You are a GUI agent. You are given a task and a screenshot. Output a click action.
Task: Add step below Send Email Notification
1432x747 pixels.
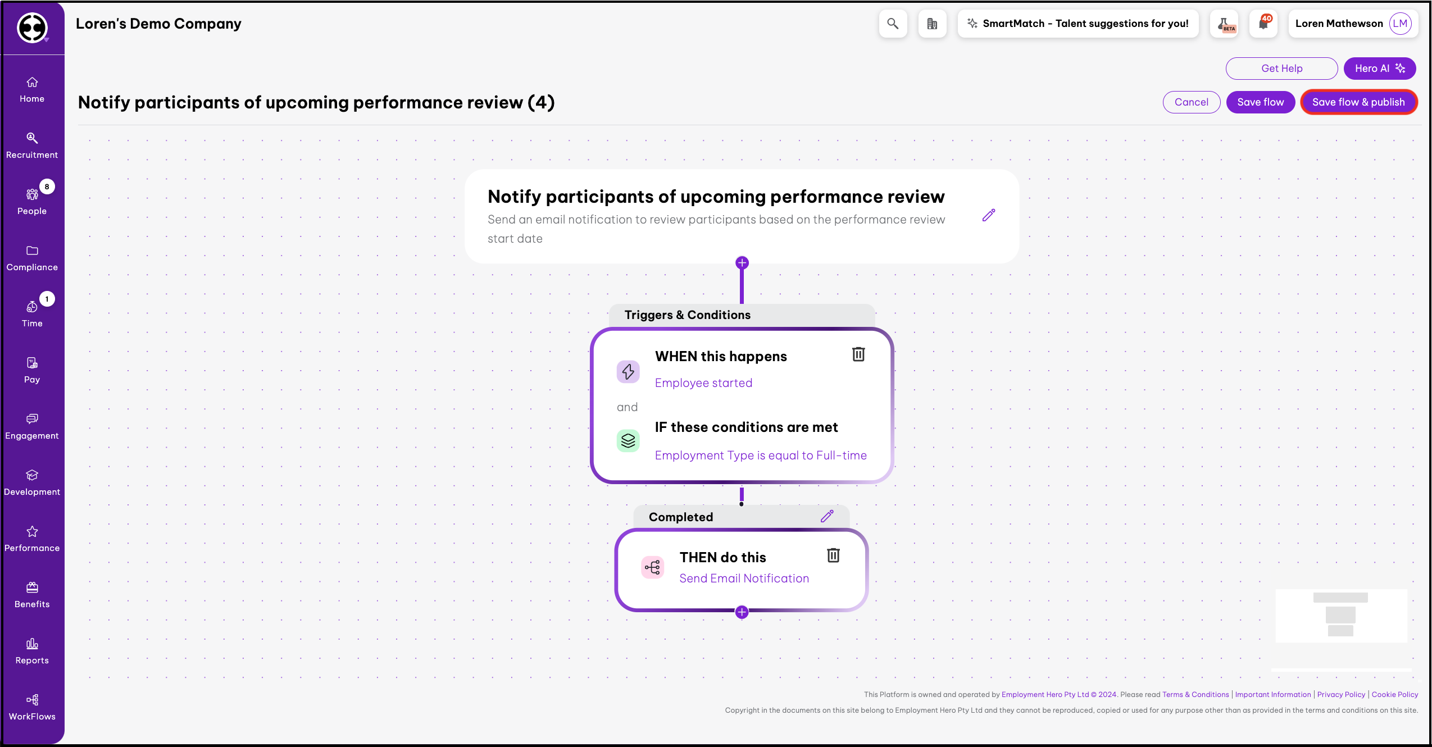click(x=742, y=612)
